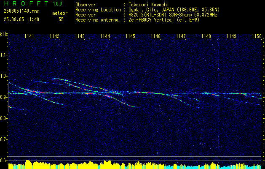This screenshot has width=265, height=169.
Task: Click the date stamp 25.08.05 11:40
Action: point(21,19)
